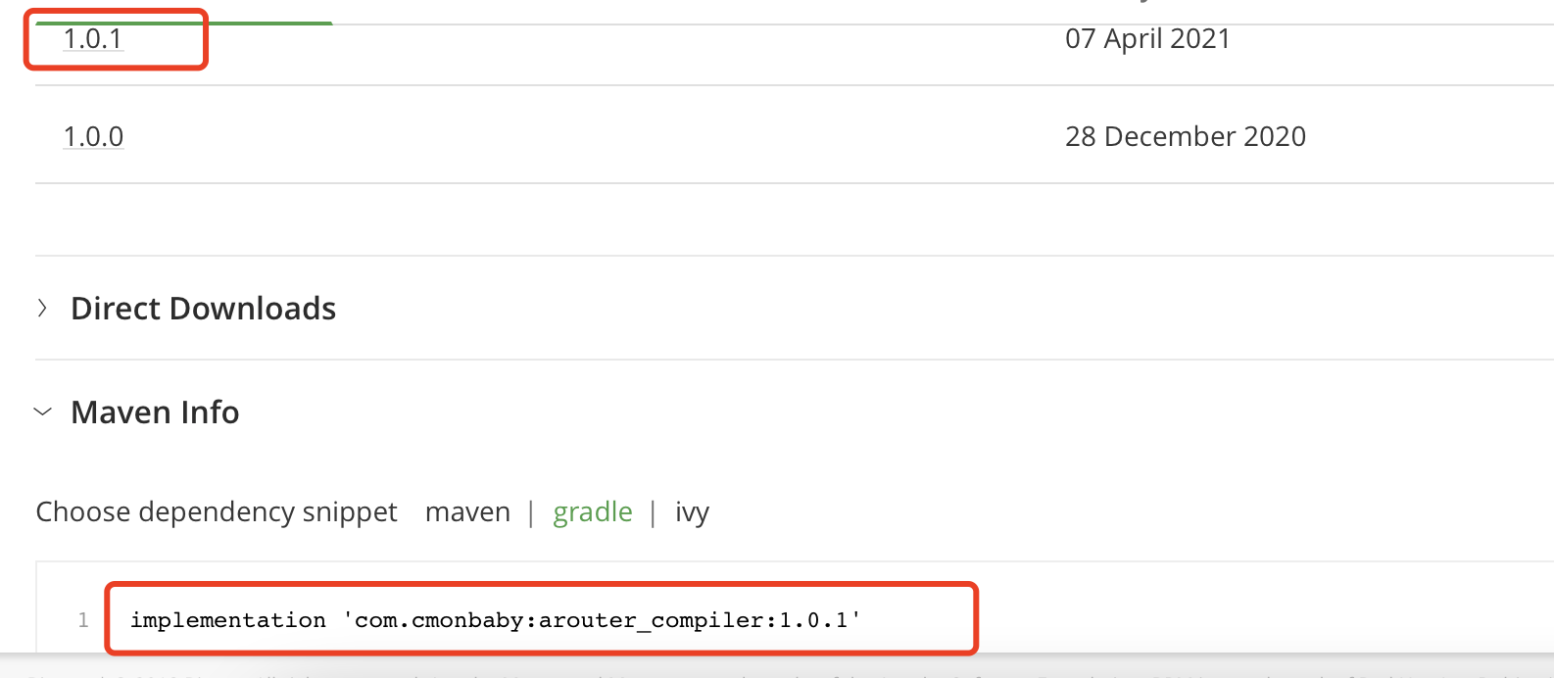
Task: Click the footer text strip at bottom
Action: coord(777,672)
